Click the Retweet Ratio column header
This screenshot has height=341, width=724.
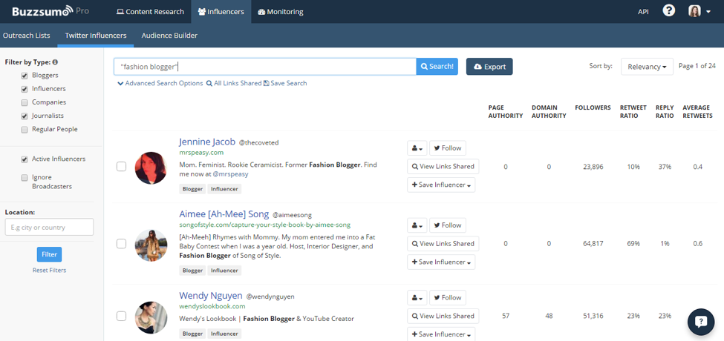(x=633, y=111)
